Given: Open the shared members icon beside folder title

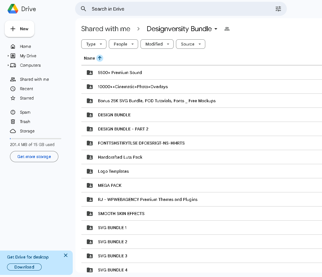Looking at the screenshot, I should coord(227,29).
